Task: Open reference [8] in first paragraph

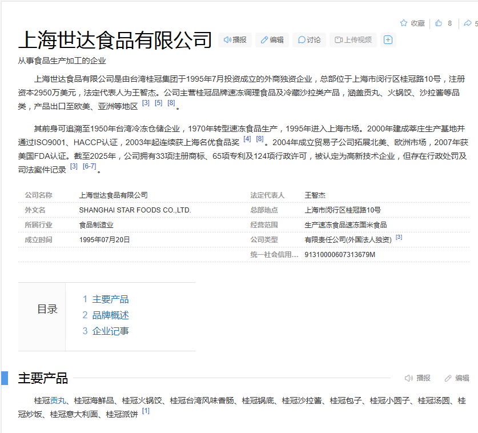Action: [x=171, y=103]
